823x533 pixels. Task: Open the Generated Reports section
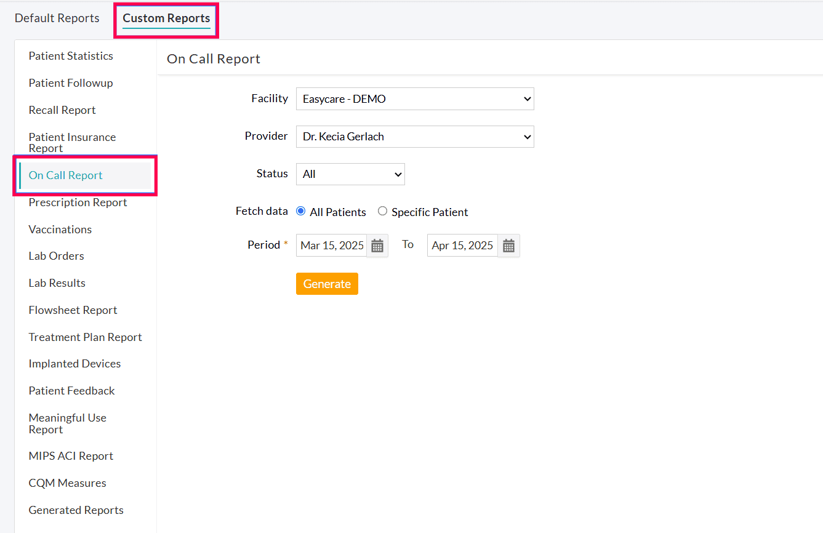pyautogui.click(x=76, y=510)
